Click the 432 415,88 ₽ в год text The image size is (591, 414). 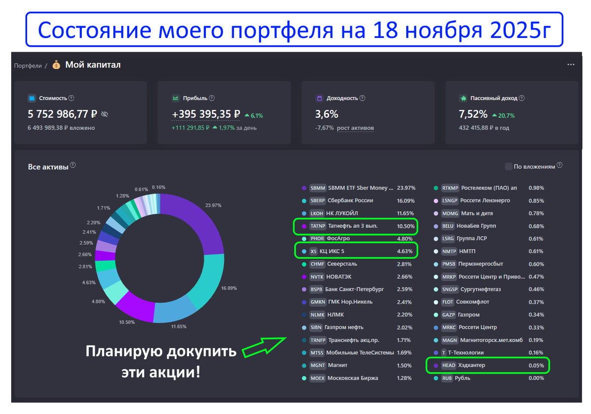[x=484, y=128]
